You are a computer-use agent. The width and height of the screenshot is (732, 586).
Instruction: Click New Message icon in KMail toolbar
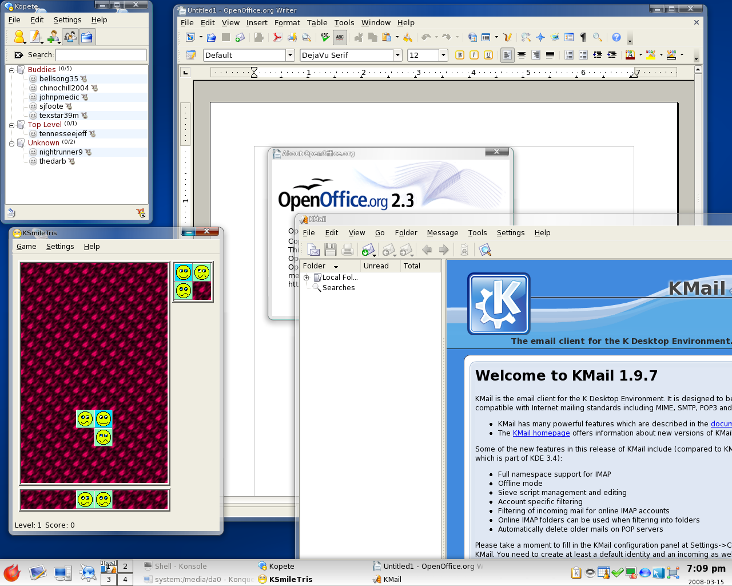(313, 250)
